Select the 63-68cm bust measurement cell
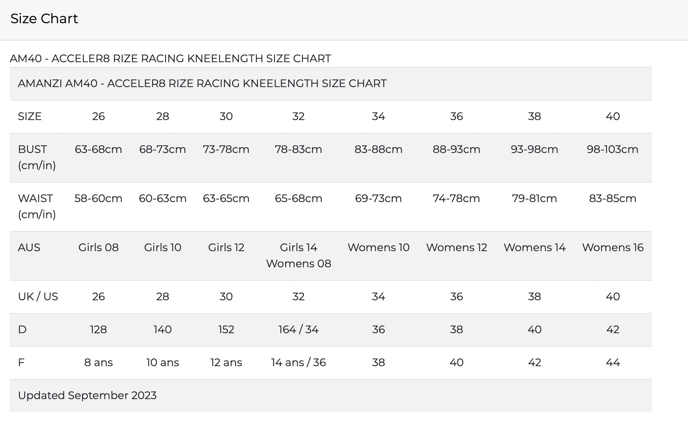Screen dimensions: 688x425 [99, 150]
